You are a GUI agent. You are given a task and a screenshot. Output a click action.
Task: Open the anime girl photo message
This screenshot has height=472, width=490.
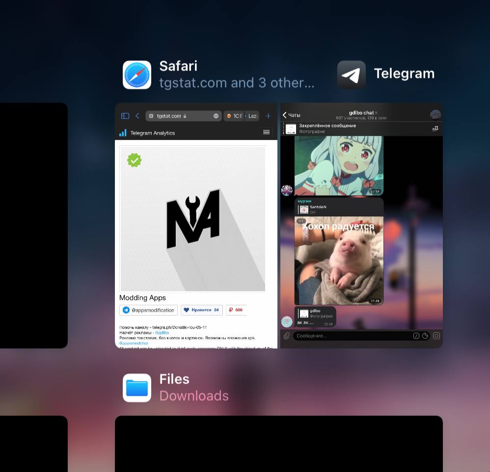pyautogui.click(x=339, y=165)
